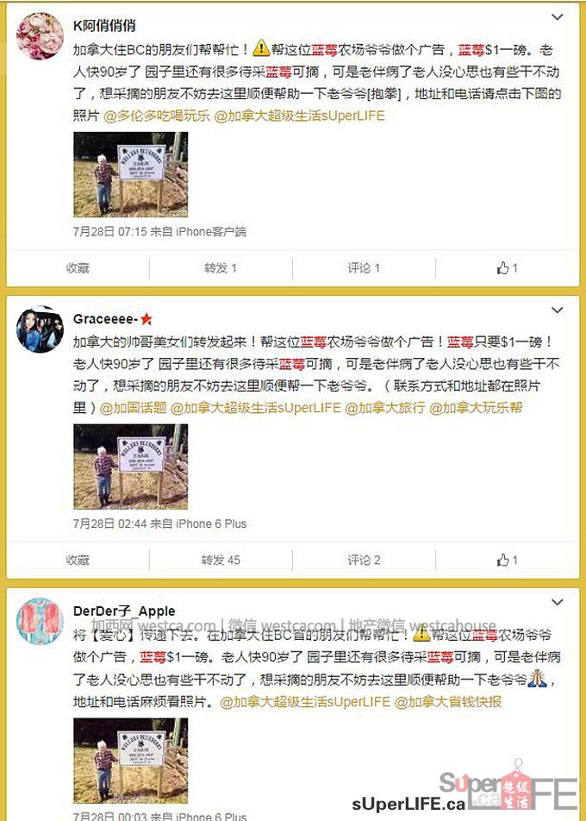The width and height of the screenshot is (586, 821).
Task: Open Graceeee-'s profile avatar
Action: click(x=40, y=329)
